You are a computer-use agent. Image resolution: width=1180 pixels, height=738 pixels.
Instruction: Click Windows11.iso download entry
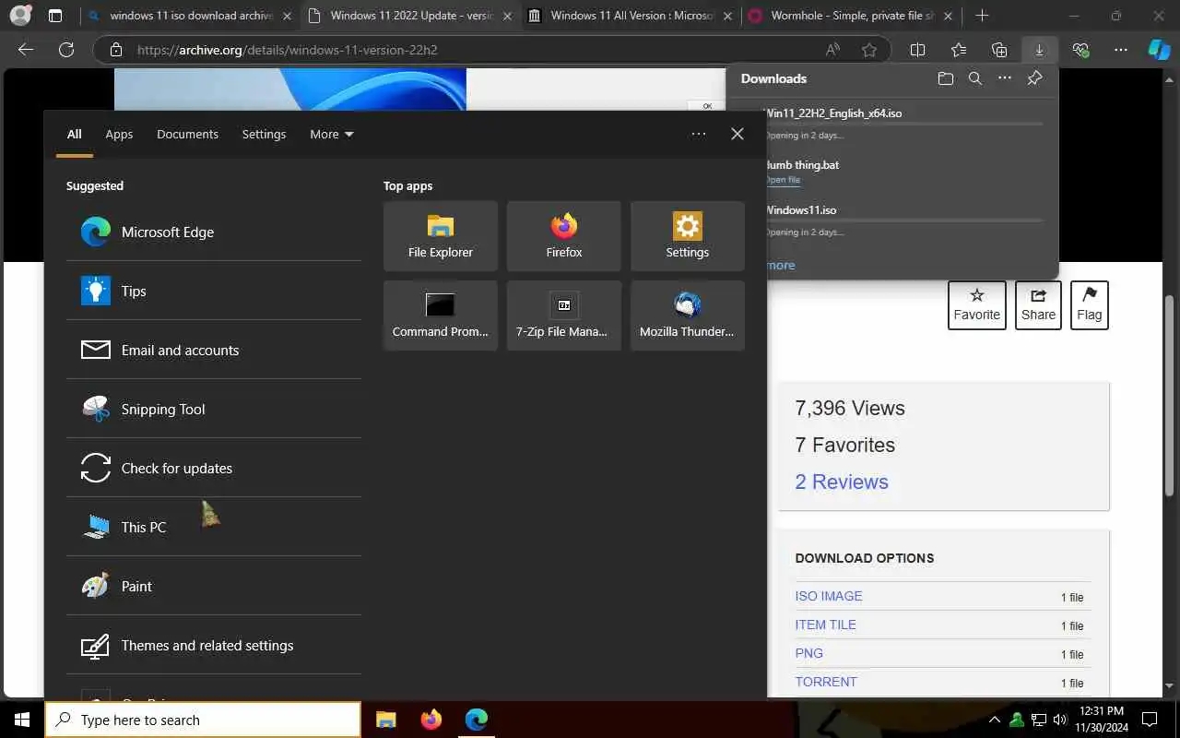pyautogui.click(x=903, y=220)
